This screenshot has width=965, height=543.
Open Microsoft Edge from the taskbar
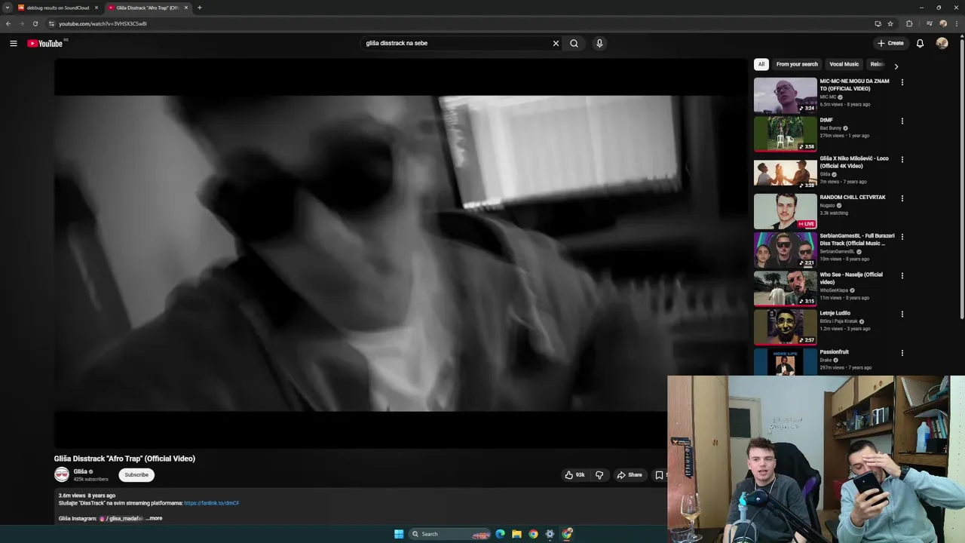pyautogui.click(x=500, y=534)
